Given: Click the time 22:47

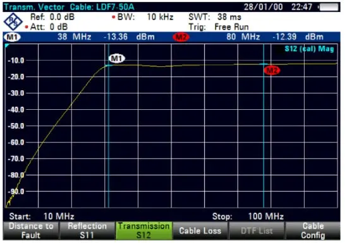Looking at the screenshot, I should pyautogui.click(x=301, y=7).
